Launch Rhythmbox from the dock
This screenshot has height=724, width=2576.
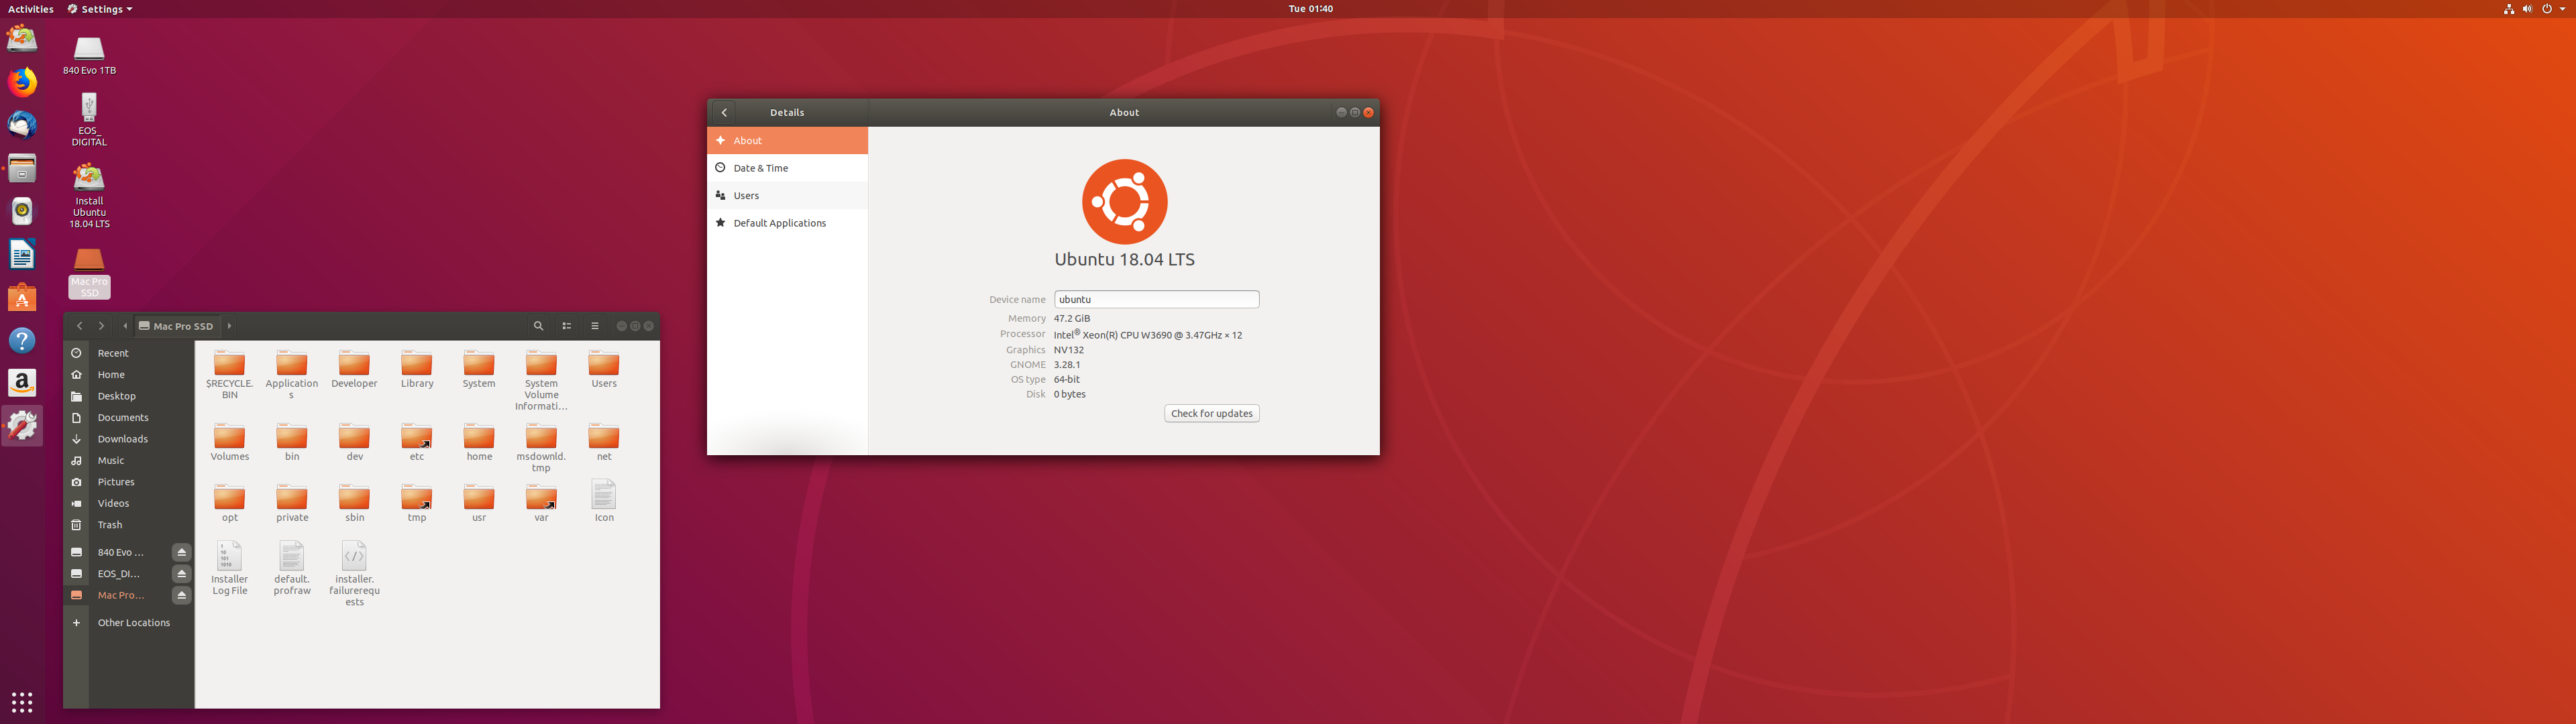[22, 211]
